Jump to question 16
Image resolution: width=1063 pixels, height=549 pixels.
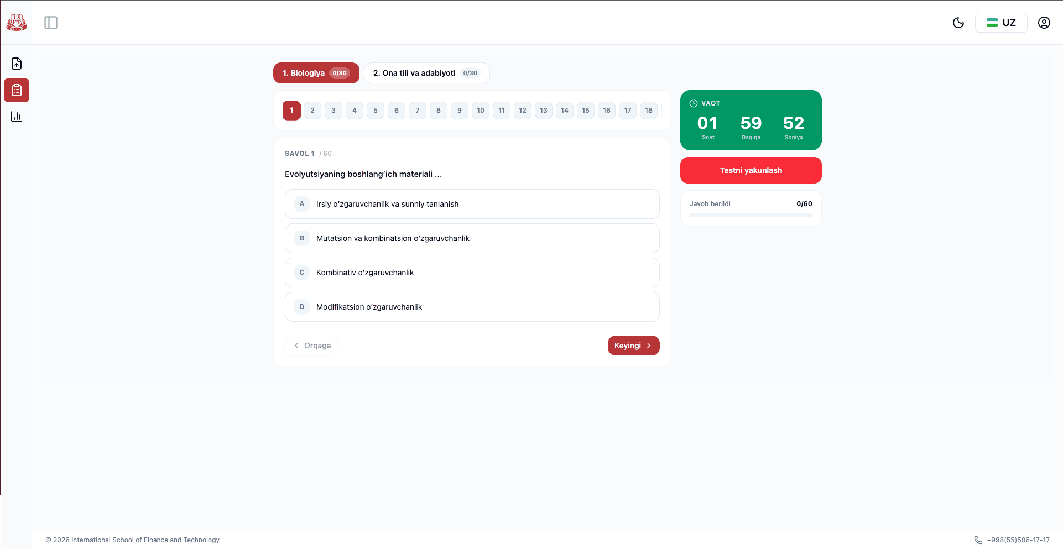click(x=607, y=111)
